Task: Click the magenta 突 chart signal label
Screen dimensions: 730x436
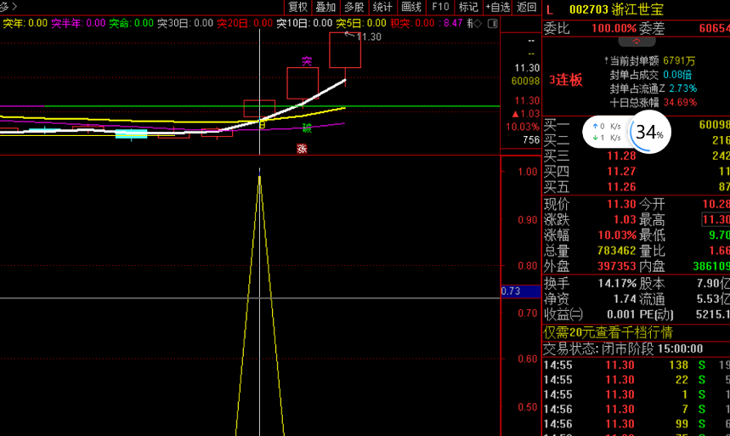Action: tap(307, 61)
